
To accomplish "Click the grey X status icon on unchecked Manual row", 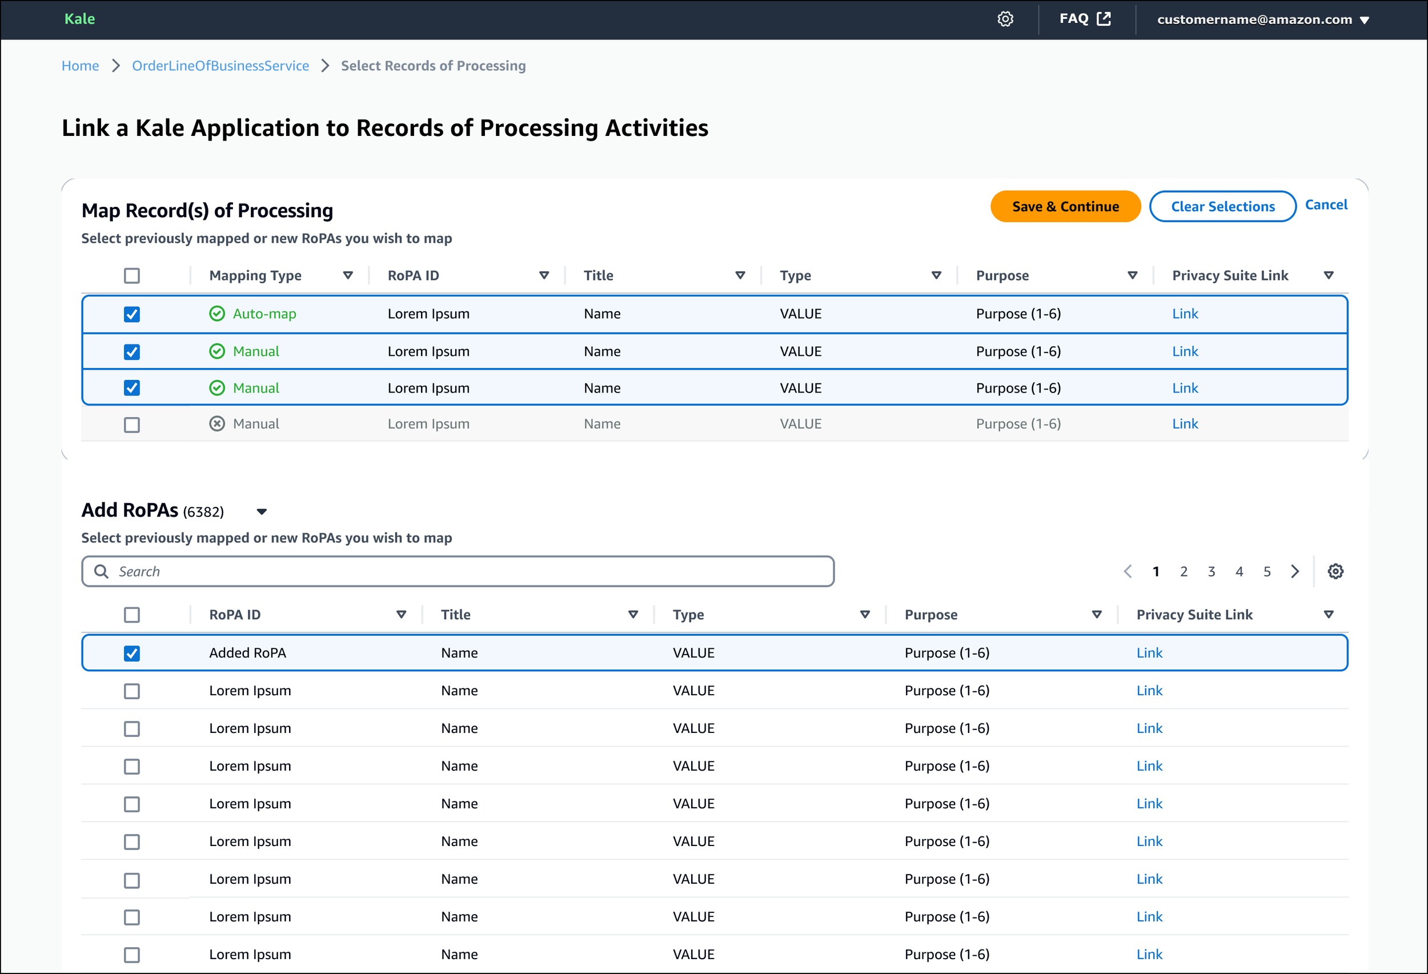I will (217, 424).
